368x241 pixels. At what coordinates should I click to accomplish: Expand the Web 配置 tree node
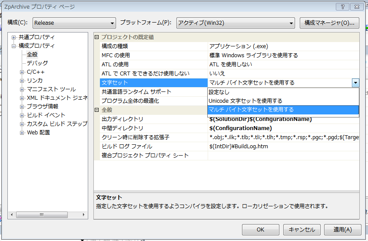point(22,133)
